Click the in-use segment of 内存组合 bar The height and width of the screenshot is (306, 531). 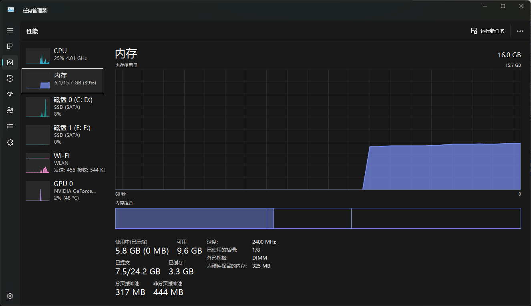[191, 218]
